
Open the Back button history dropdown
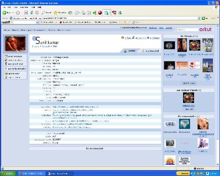coord(13,13)
